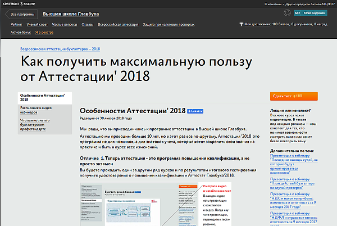This screenshot has height=226, width=337.
Task: Open presentation link НДФЛ и страховые взносы
Action: click(294, 219)
